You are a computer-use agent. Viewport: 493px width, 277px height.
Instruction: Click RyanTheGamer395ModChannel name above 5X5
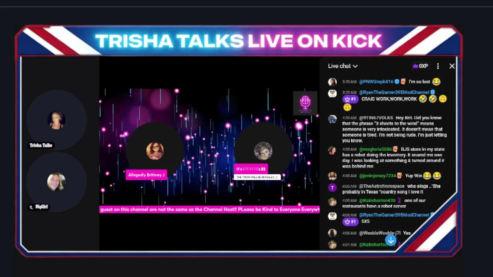394,215
